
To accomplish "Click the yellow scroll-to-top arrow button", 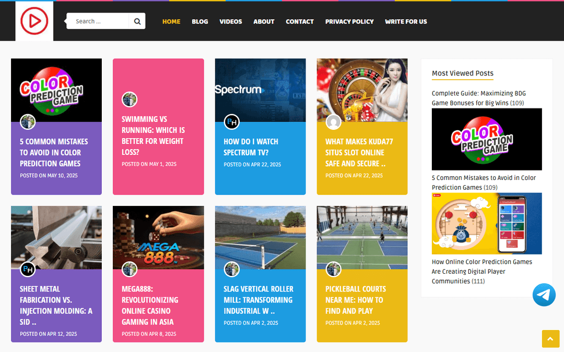I will 550,339.
